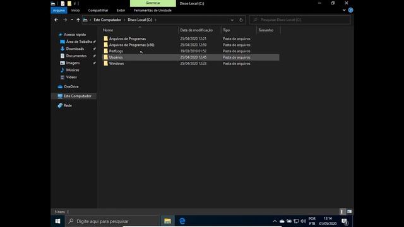Open the Compartilhar ribbon tab
The height and width of the screenshot is (227, 404).
click(x=98, y=10)
